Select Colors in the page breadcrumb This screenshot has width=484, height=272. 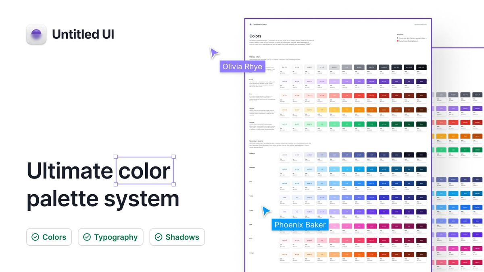(265, 24)
